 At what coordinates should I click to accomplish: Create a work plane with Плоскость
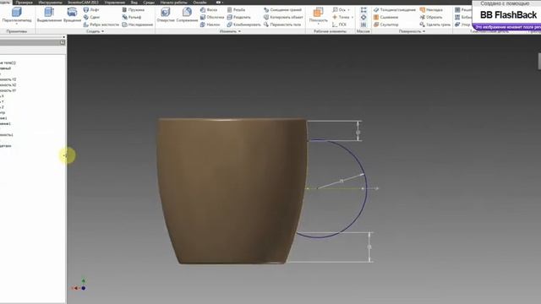[318, 14]
